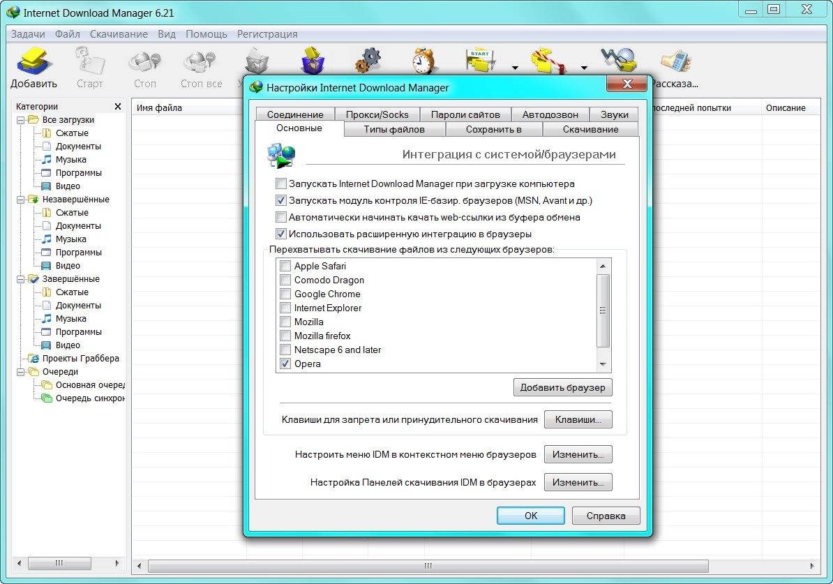Select Музыка icon under Все загрузки
The image size is (833, 584).
pyautogui.click(x=47, y=159)
